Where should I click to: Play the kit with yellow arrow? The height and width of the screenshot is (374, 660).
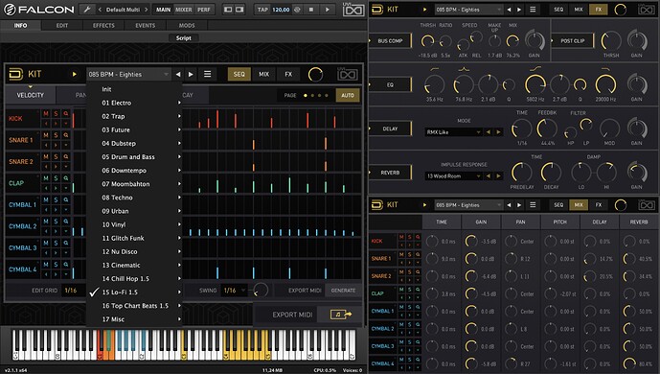(x=74, y=74)
